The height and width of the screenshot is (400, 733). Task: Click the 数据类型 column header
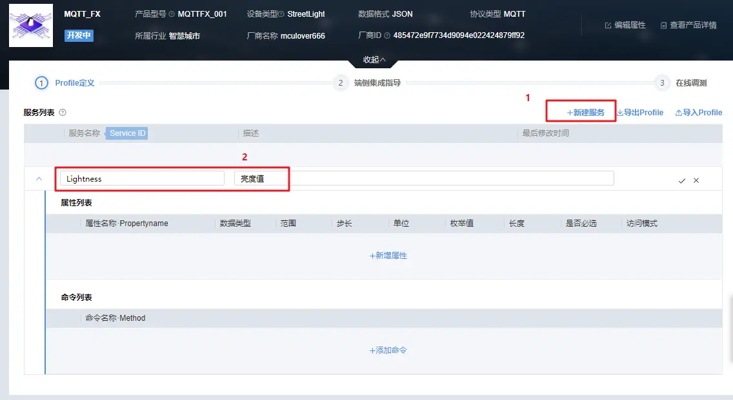tap(236, 224)
